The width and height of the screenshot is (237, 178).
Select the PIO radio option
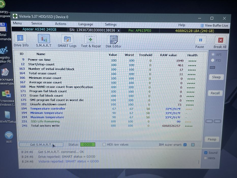tap(213, 61)
